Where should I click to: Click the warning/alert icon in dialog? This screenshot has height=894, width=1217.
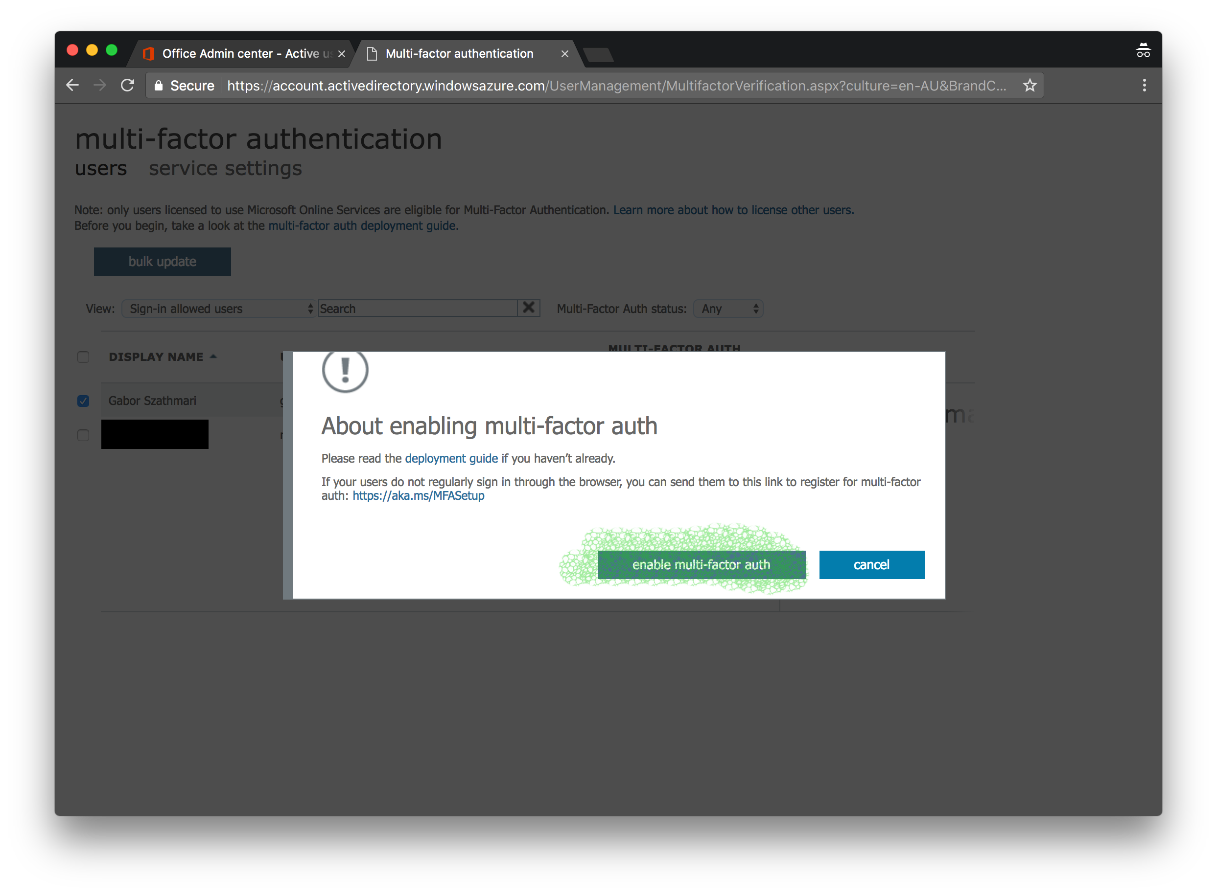345,372
